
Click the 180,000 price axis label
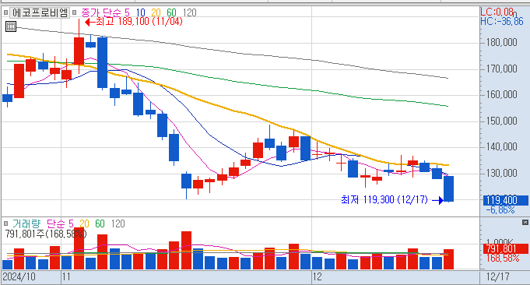point(501,42)
